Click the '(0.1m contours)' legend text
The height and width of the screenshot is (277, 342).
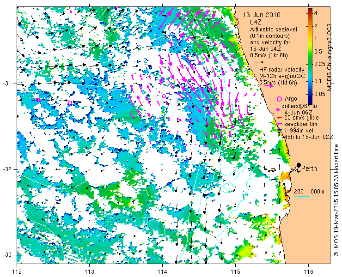270,36
